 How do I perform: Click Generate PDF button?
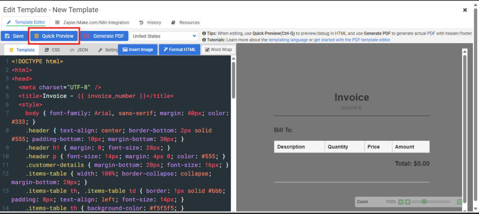pos(104,36)
